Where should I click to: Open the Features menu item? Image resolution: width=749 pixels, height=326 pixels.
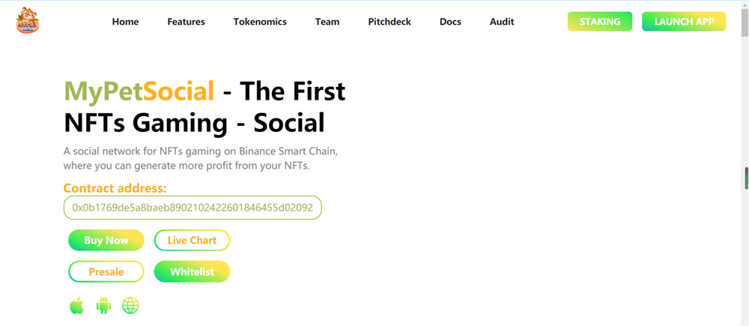(186, 22)
